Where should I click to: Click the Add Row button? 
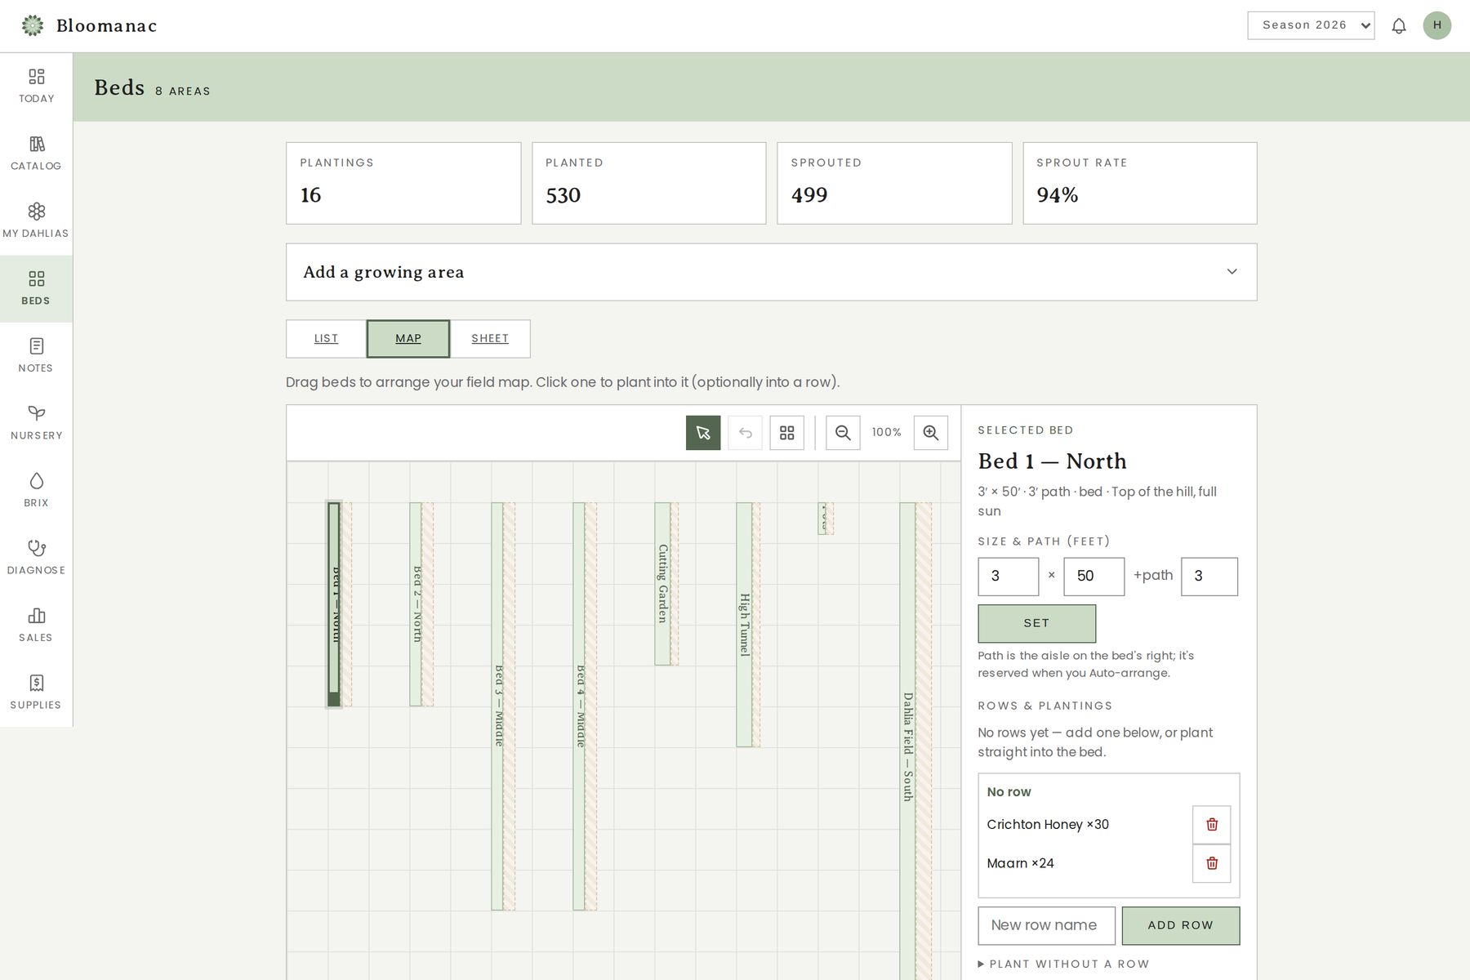click(x=1181, y=925)
